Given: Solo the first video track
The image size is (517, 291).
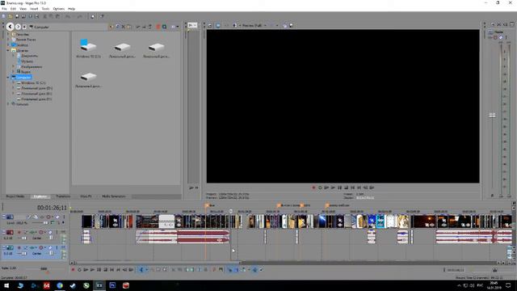Looking at the screenshot, I should pyautogui.click(x=63, y=217).
